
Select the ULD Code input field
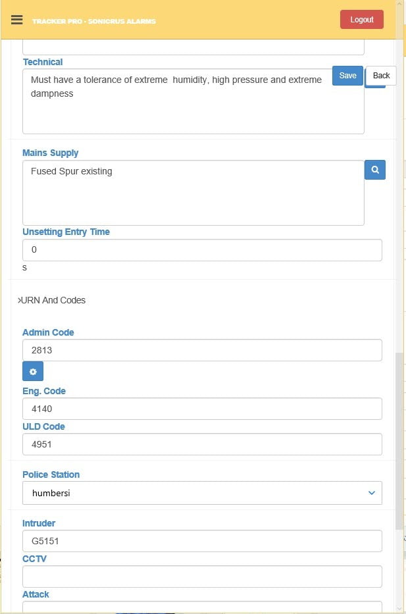(202, 444)
